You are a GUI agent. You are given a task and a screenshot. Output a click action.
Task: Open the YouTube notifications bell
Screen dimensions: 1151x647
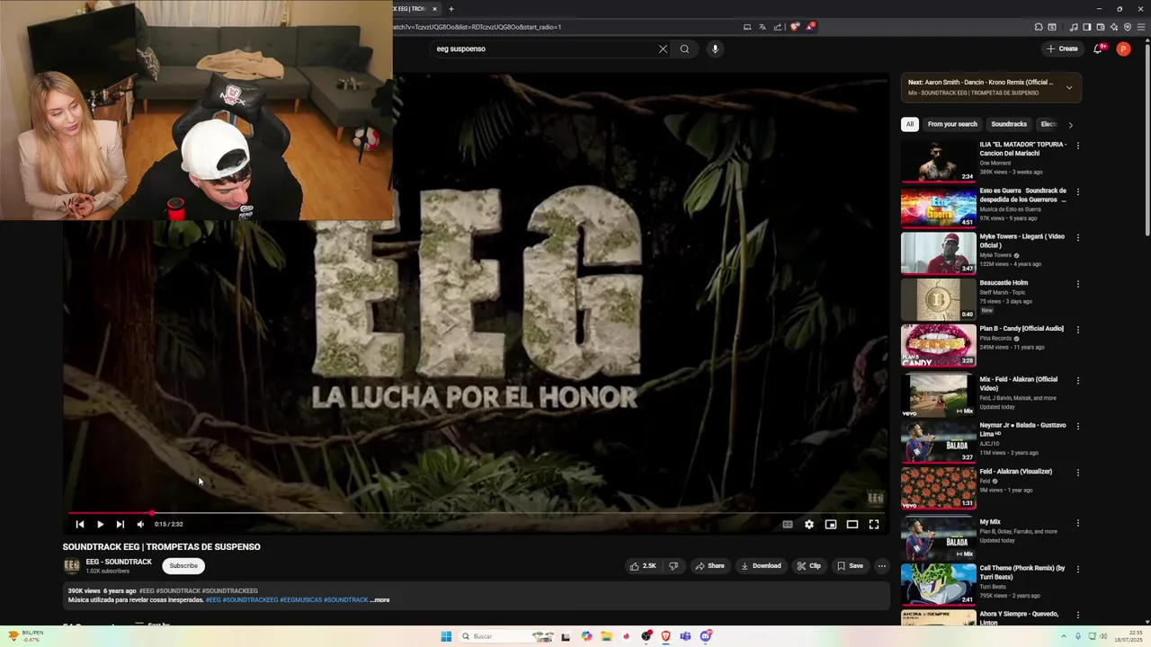pos(1098,49)
